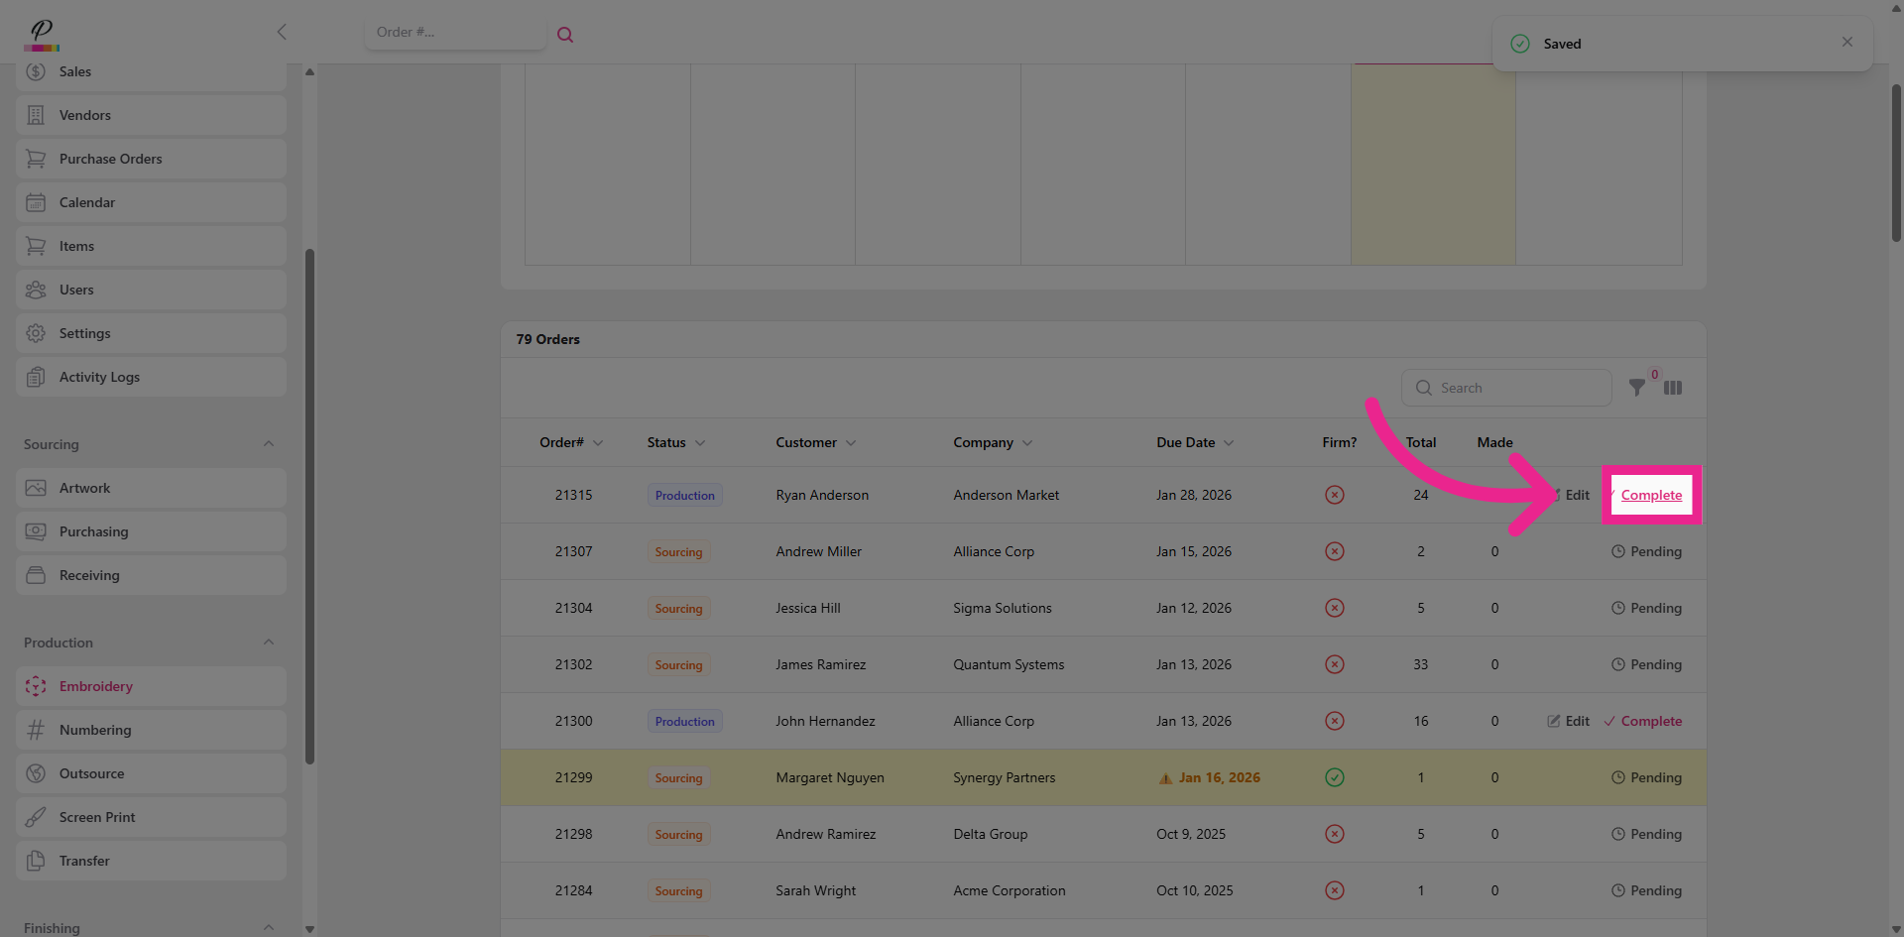1904x937 pixels.
Task: Collapse the sidebar with the back chevron
Action: coord(282,32)
